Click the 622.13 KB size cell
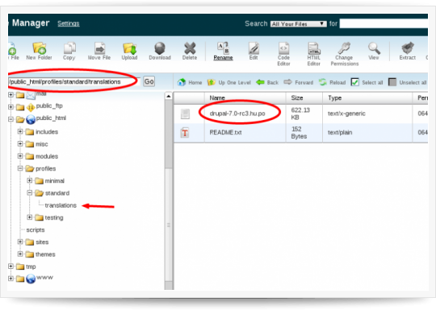436x310 pixels. click(300, 114)
